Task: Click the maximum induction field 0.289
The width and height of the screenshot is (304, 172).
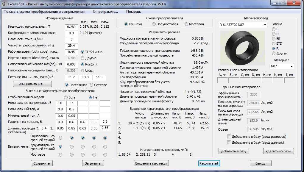Action: [x=71, y=27]
